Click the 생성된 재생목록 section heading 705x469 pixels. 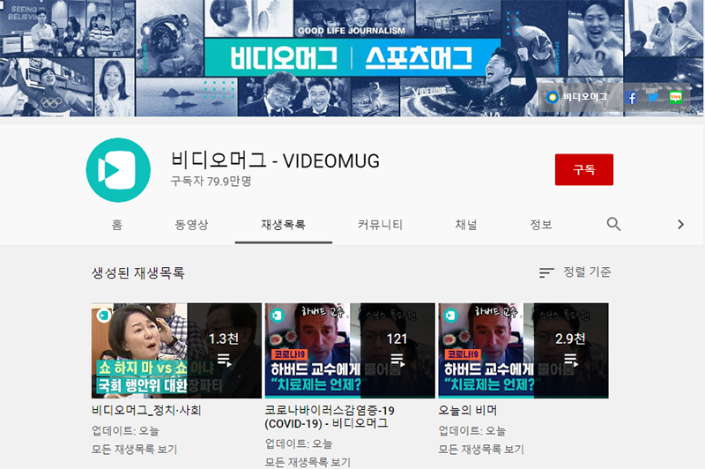(138, 273)
